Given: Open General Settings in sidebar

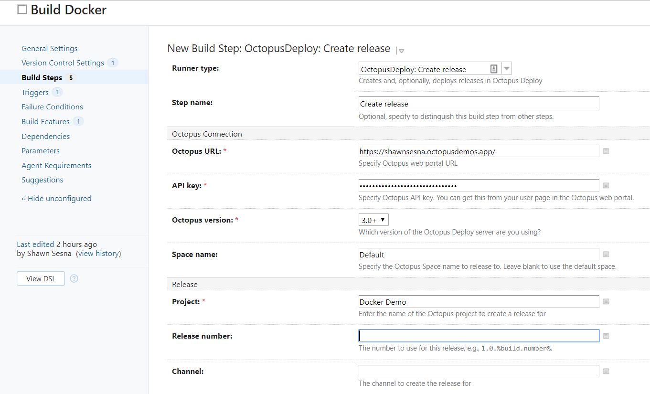Looking at the screenshot, I should coord(49,48).
